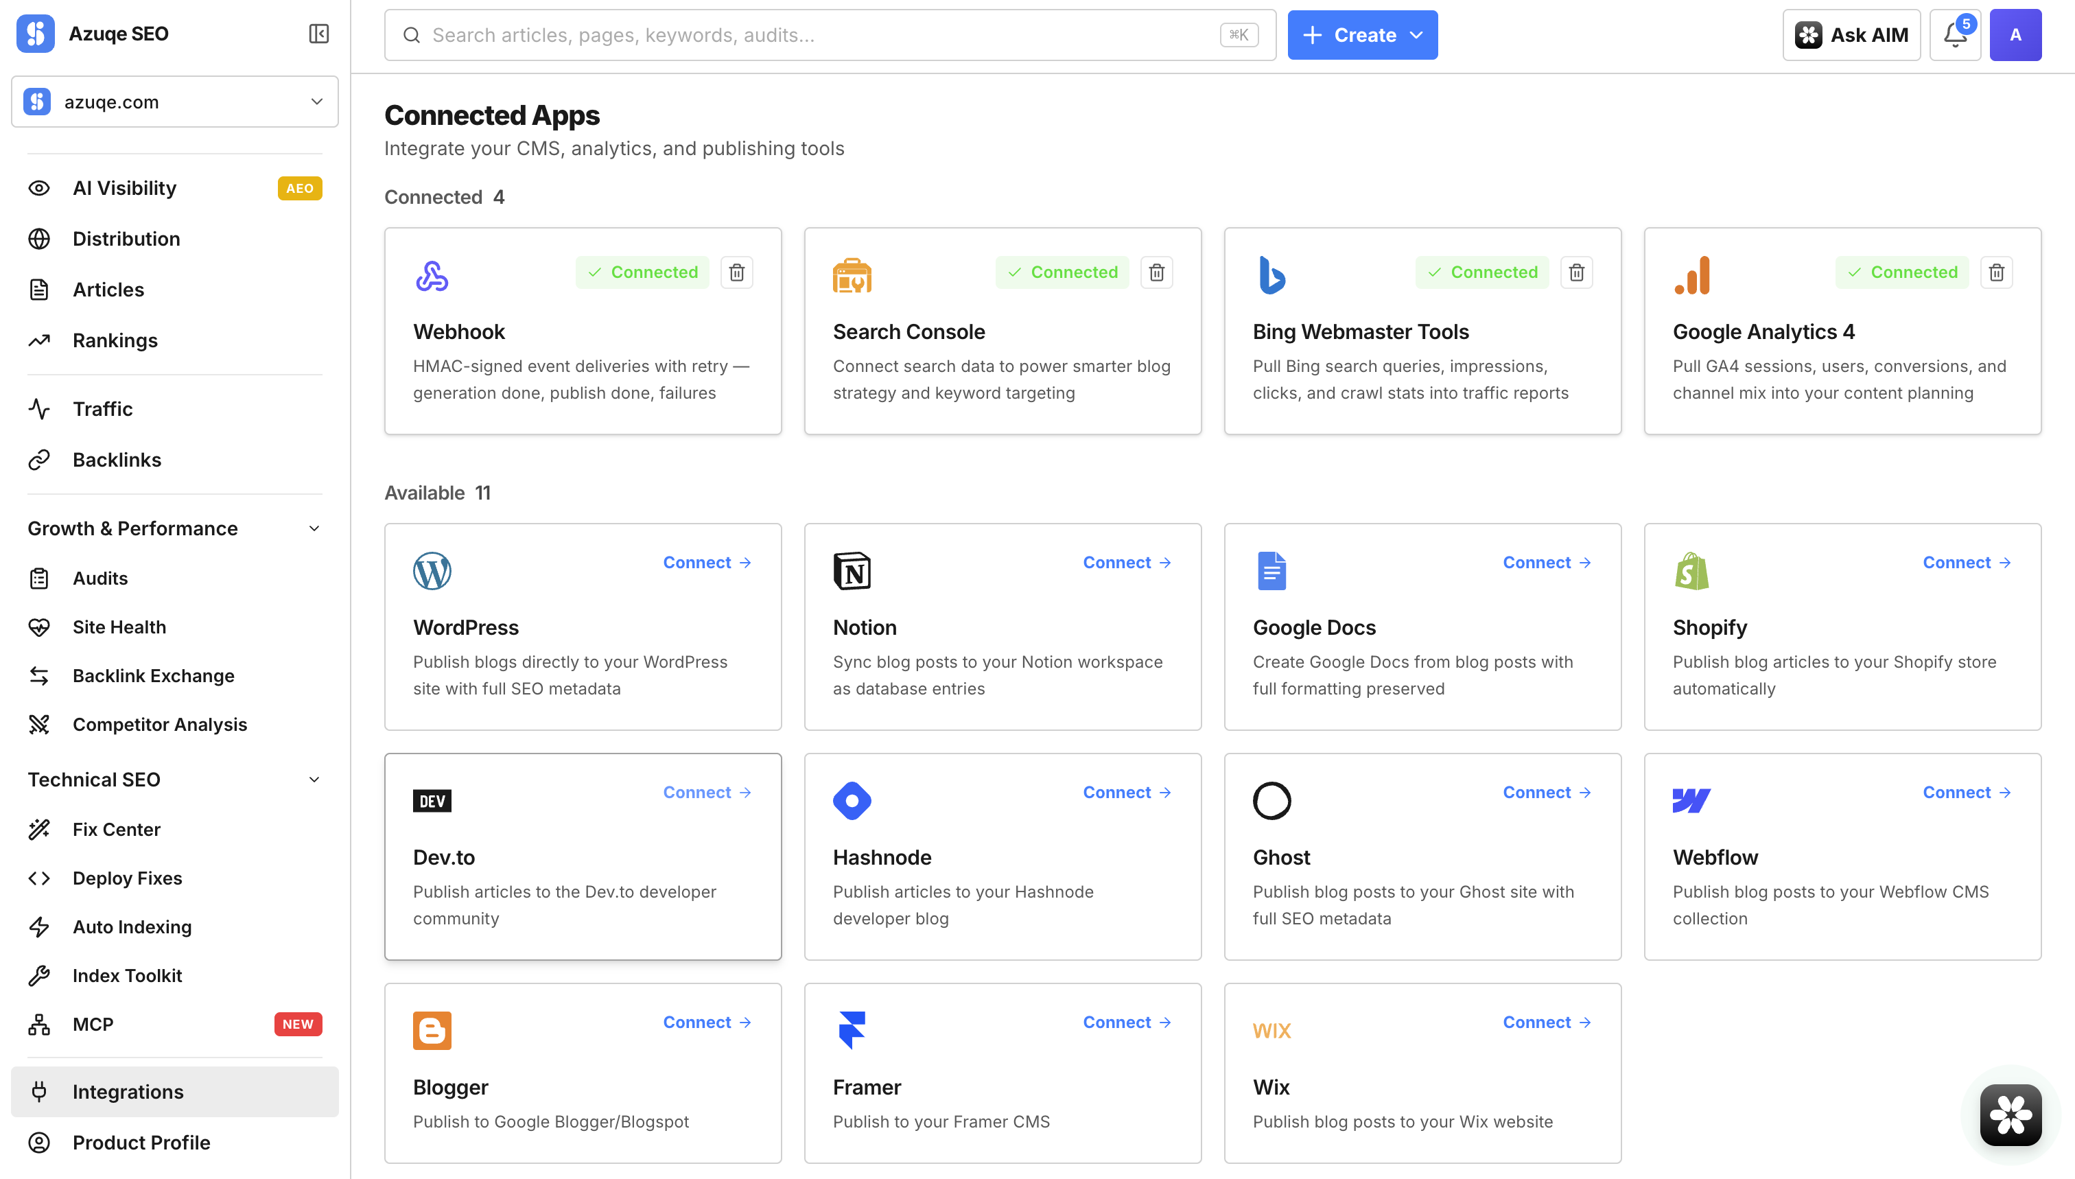Open the user avatar menu
The width and height of the screenshot is (2075, 1179).
pyautogui.click(x=2015, y=35)
